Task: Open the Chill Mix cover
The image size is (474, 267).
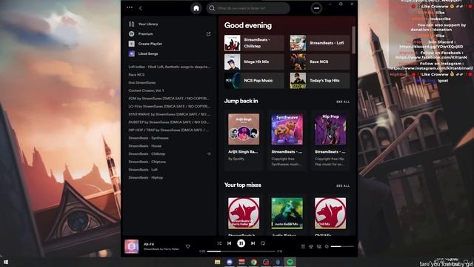Action: [330, 213]
